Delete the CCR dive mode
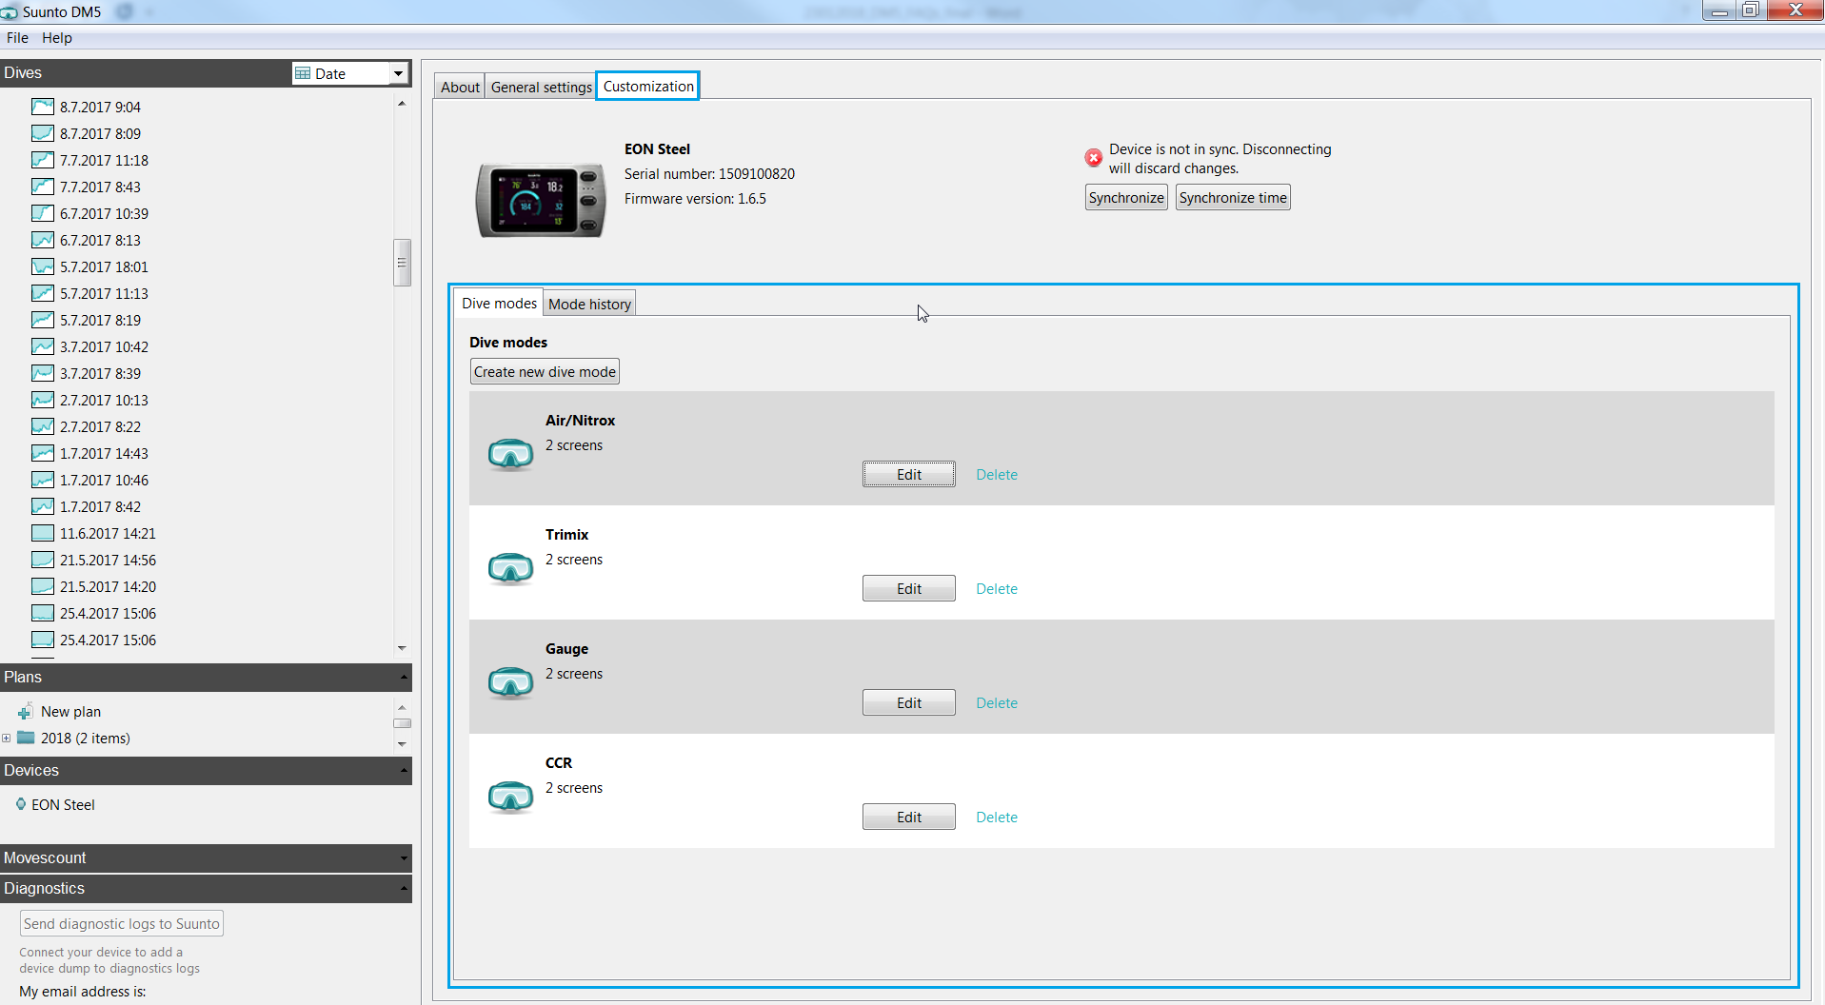 click(x=997, y=817)
